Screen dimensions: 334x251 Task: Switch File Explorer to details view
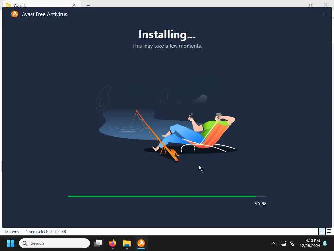322,231
